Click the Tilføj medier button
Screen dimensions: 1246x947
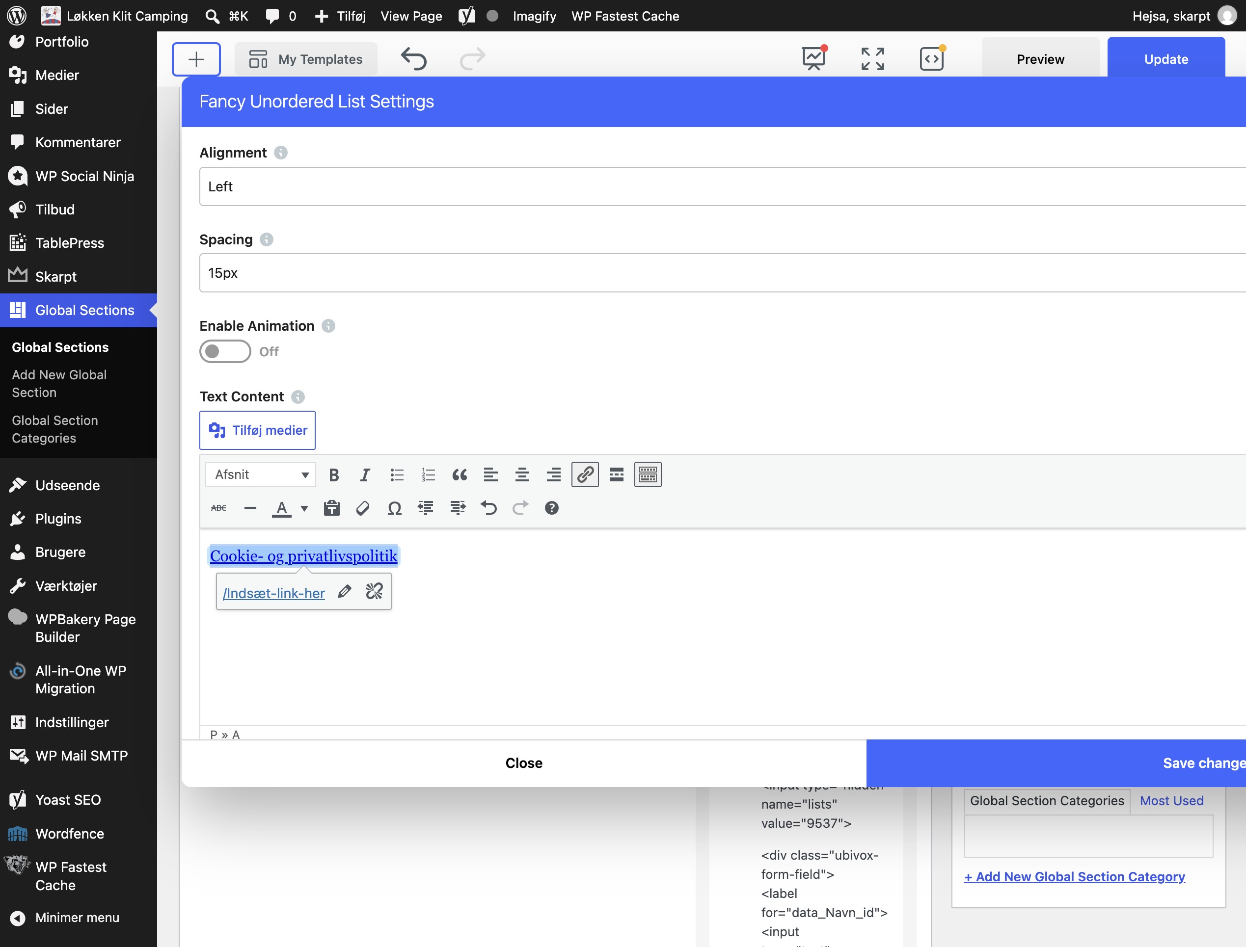pos(257,430)
